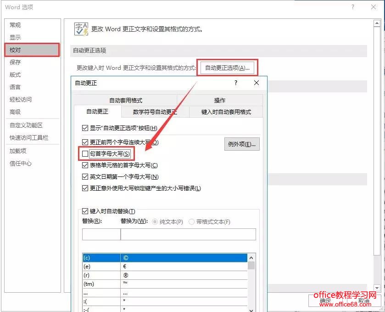Open 高级 category in sidebar
Viewport: 385px width, 312px height.
pos(15,112)
